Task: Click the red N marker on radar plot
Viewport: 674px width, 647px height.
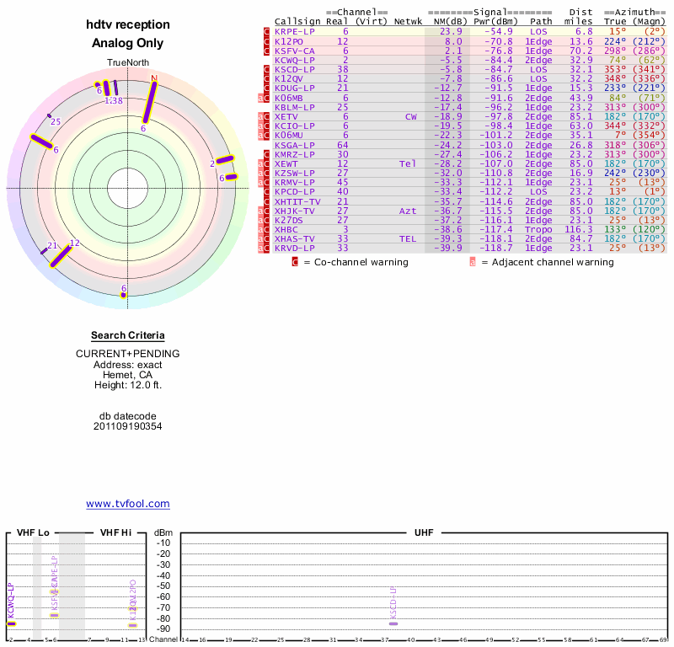Action: click(153, 78)
